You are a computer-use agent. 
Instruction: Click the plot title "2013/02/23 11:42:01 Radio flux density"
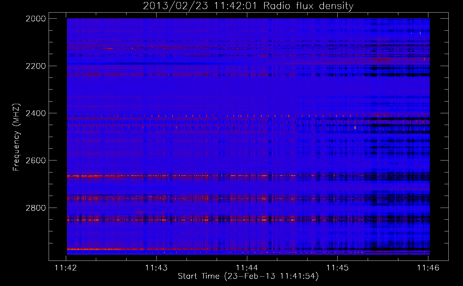click(248, 6)
